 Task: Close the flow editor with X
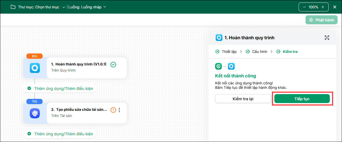click(x=335, y=7)
